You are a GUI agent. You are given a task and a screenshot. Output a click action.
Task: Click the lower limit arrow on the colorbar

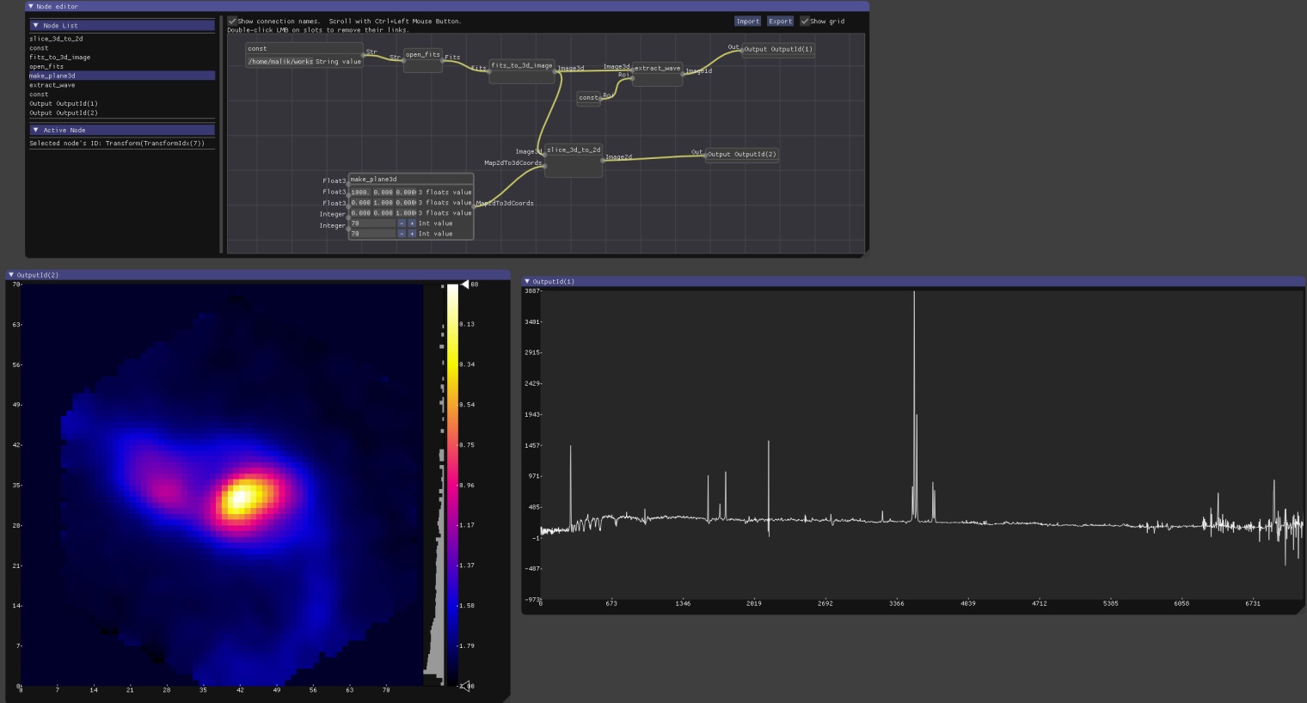pyautogui.click(x=464, y=686)
